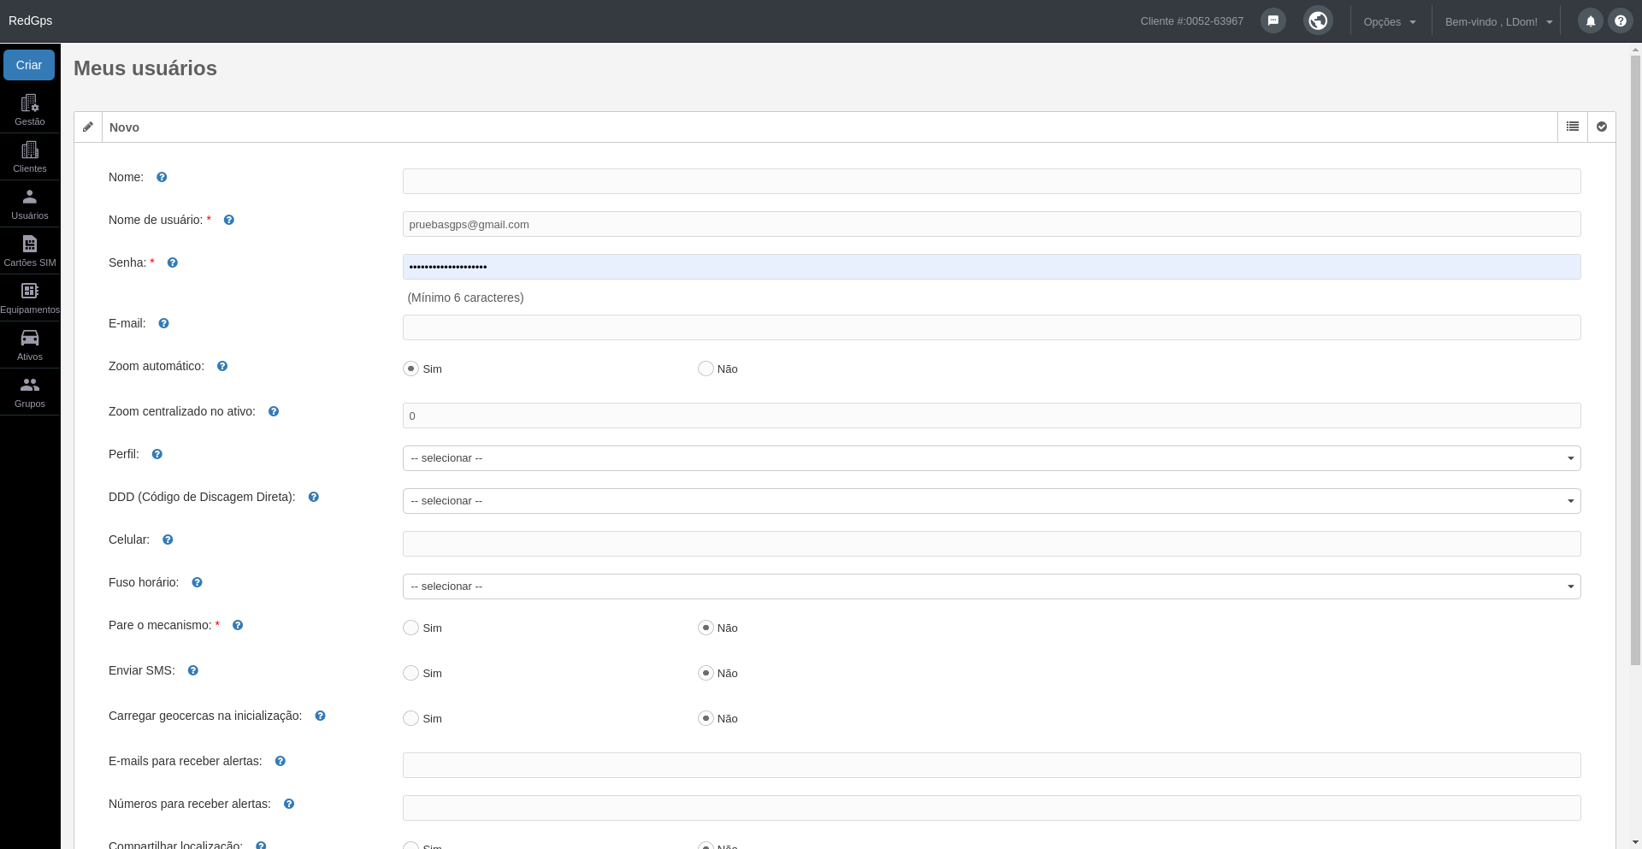1642x849 pixels.
Task: Click the E-mails para receber alertas field
Action: (991, 765)
